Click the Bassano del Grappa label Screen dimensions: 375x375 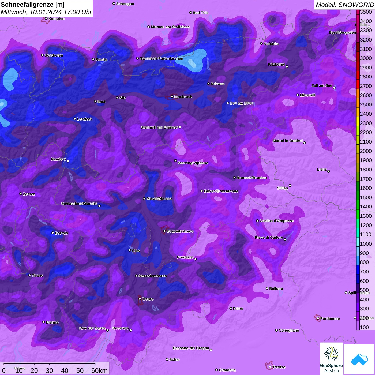pos(191,348)
